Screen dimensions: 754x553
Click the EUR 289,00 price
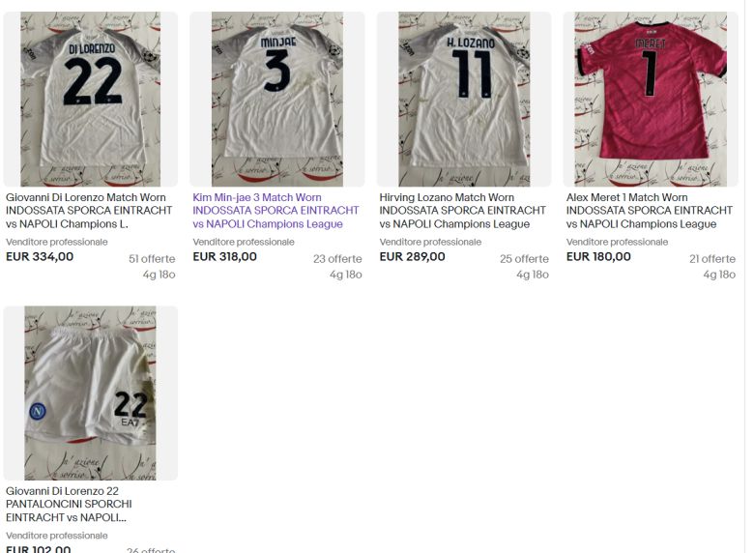[412, 257]
